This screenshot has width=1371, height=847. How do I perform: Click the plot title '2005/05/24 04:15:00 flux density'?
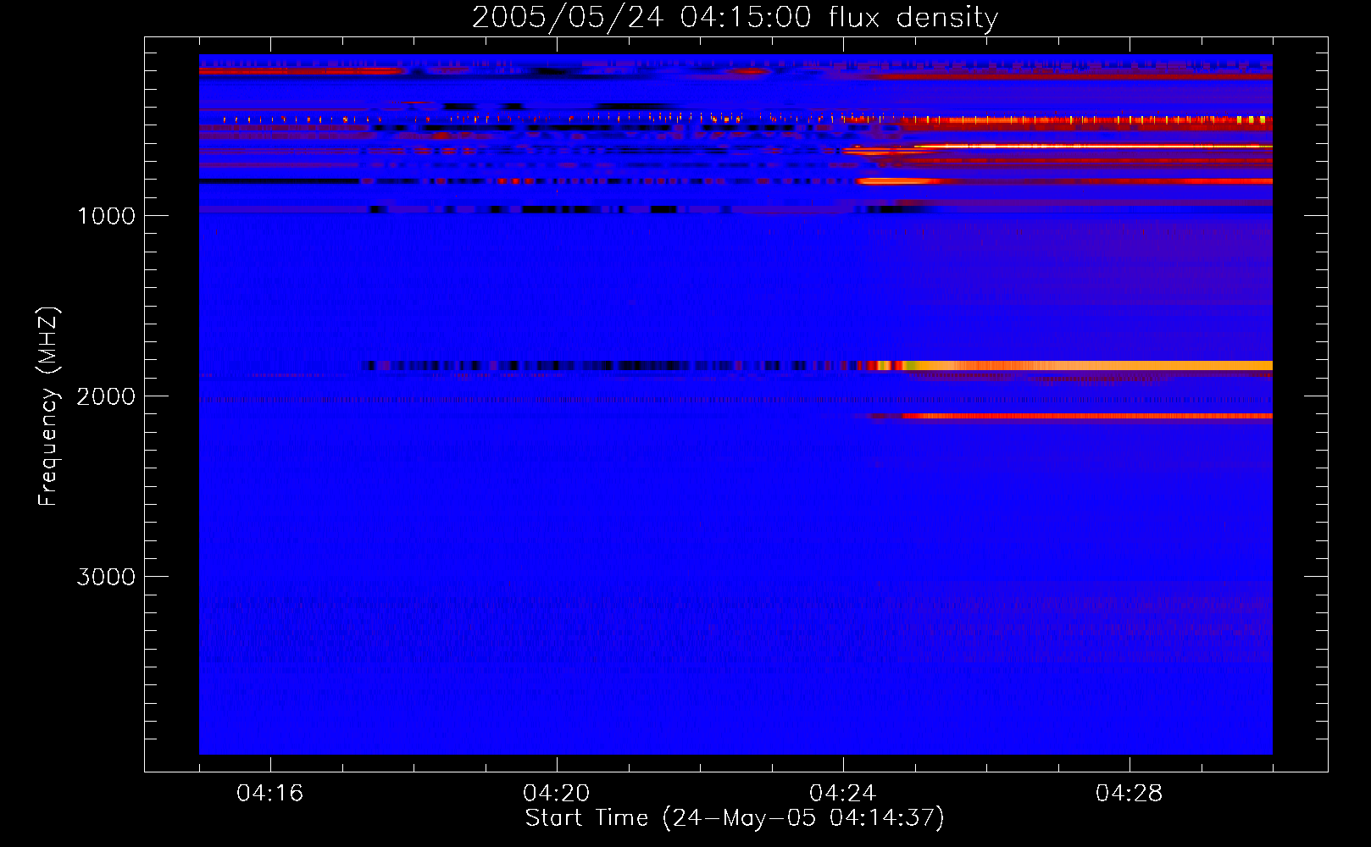pyautogui.click(x=735, y=17)
